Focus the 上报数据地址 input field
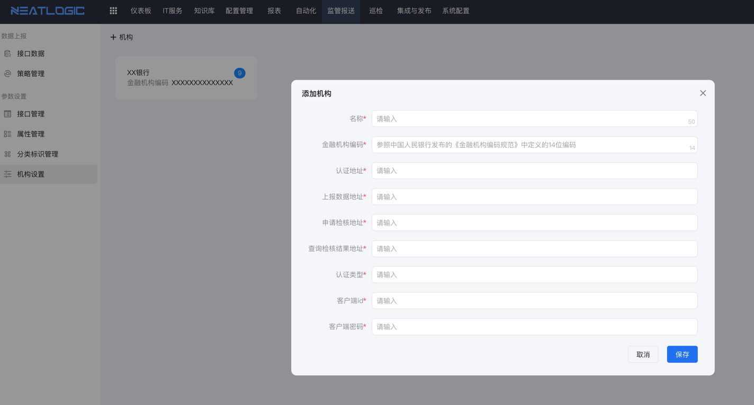The height and width of the screenshot is (405, 754). click(534, 196)
